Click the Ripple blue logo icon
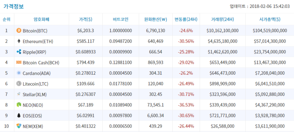This screenshot has width=294, height=132. click(x=19, y=52)
